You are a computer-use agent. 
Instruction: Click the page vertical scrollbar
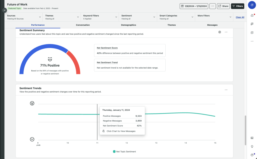245,130
